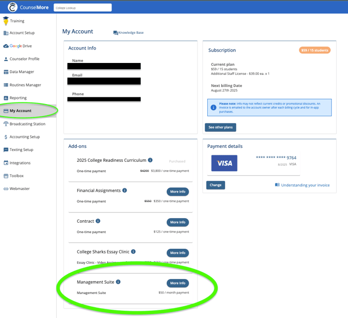Click More Info for Financial Assignments

[x=178, y=192]
